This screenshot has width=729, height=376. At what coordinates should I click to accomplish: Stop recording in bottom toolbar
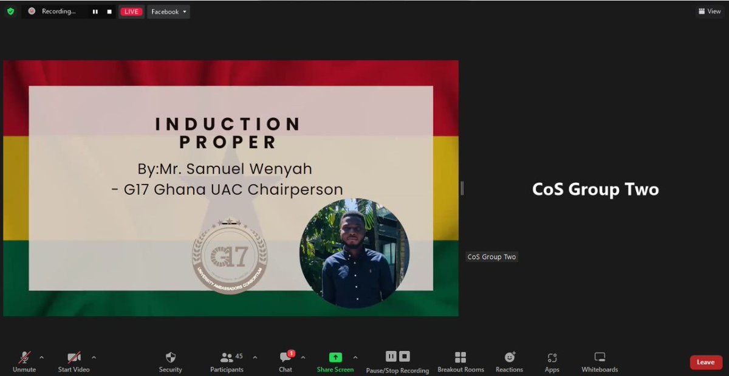click(x=405, y=357)
